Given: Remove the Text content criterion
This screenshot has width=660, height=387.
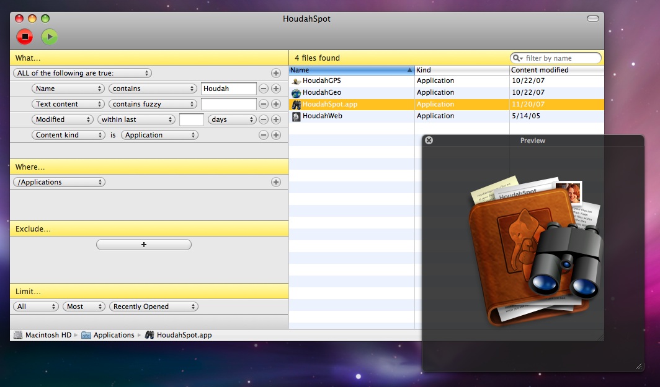Looking at the screenshot, I should 264,104.
